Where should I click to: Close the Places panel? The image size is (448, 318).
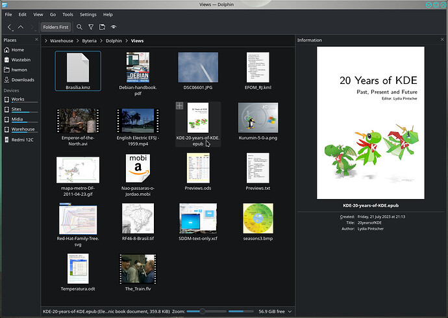click(35, 40)
